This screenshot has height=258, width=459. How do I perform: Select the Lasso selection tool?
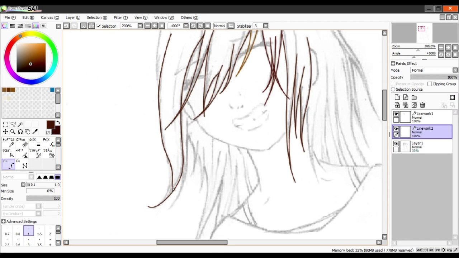tap(13, 124)
